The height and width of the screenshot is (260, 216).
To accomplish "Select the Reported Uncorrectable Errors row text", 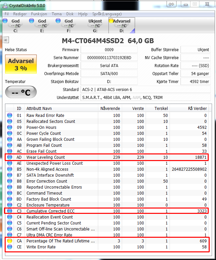I will coord(54,187).
